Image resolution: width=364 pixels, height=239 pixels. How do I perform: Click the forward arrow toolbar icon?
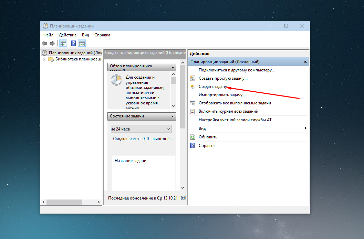pyautogui.click(x=52, y=43)
